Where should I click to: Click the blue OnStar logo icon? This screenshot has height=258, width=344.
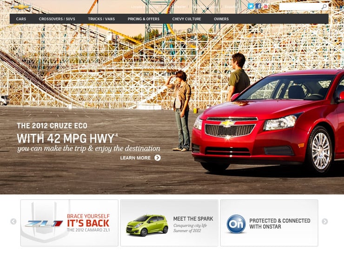(236, 224)
